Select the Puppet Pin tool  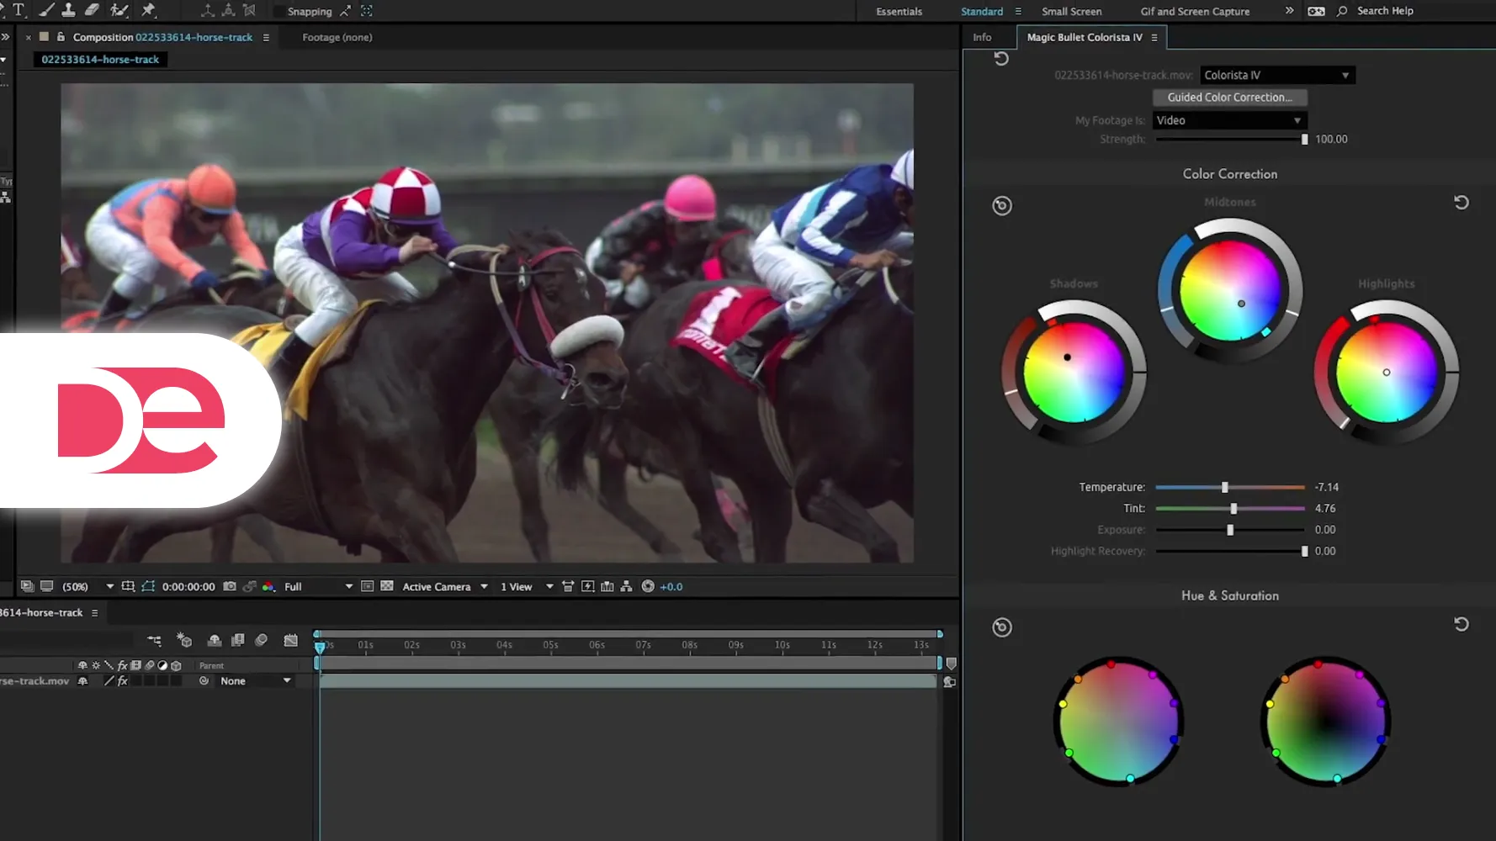click(149, 10)
